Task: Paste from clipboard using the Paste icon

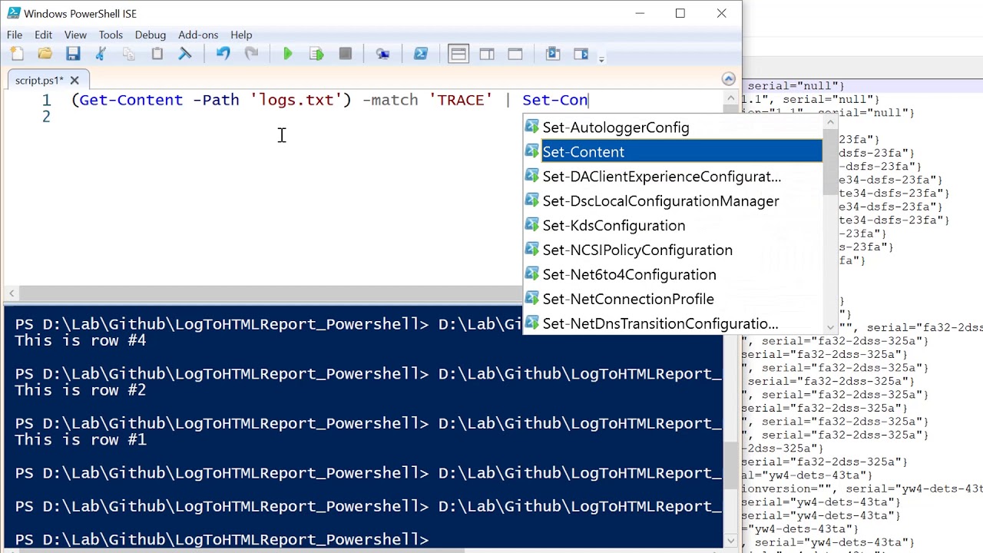Action: 157,54
